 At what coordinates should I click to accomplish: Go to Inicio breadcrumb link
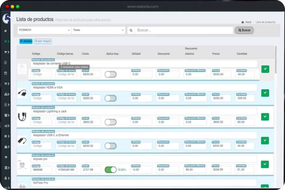pyautogui.click(x=248, y=22)
